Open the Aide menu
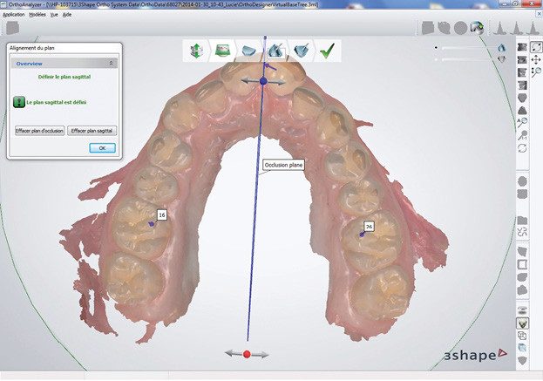543x381 pixels. (67, 15)
